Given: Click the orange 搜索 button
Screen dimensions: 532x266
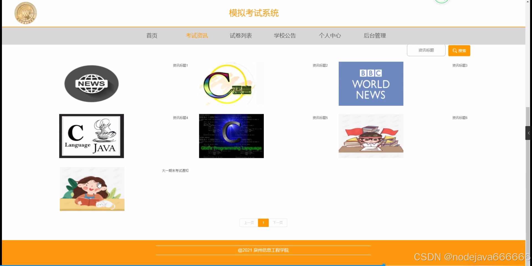Looking at the screenshot, I should tap(459, 51).
